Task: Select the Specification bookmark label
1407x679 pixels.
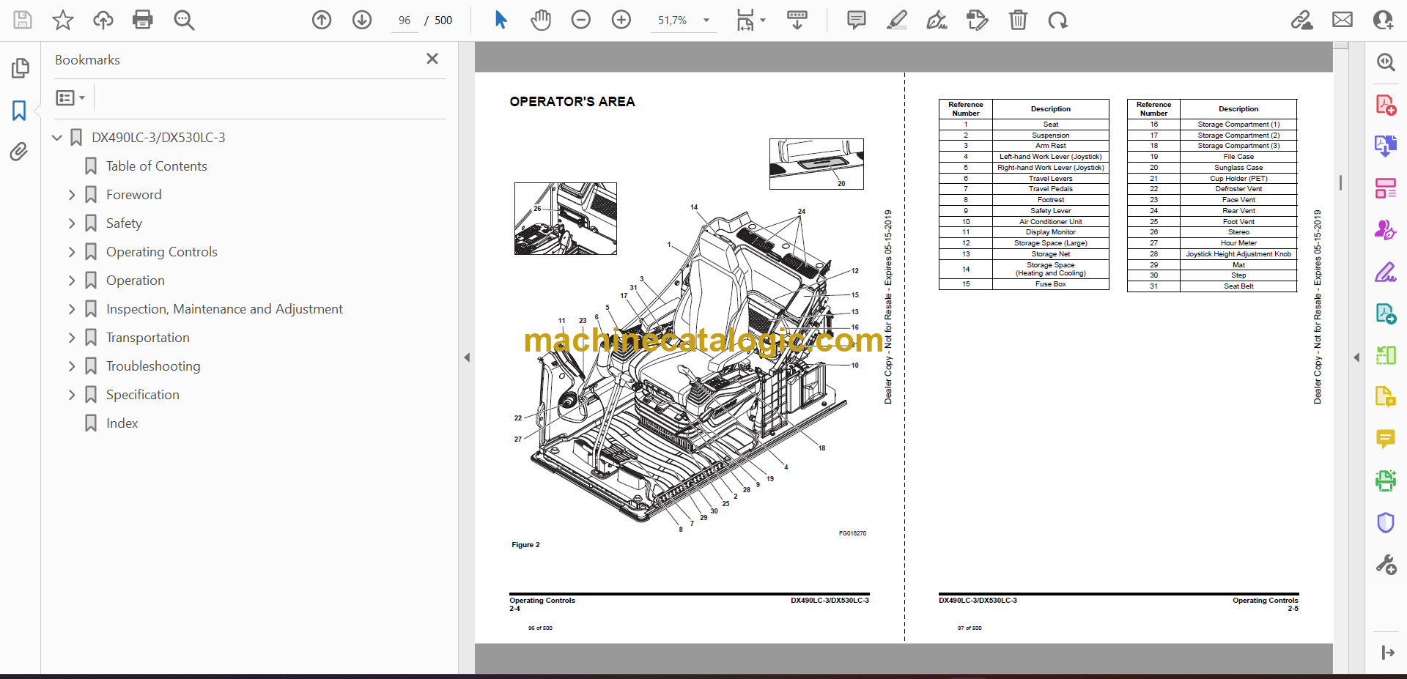Action: 143,395
